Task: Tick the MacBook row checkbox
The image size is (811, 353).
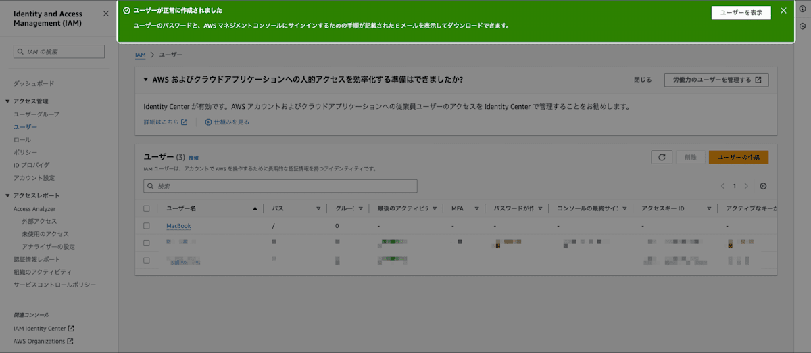Action: (147, 226)
